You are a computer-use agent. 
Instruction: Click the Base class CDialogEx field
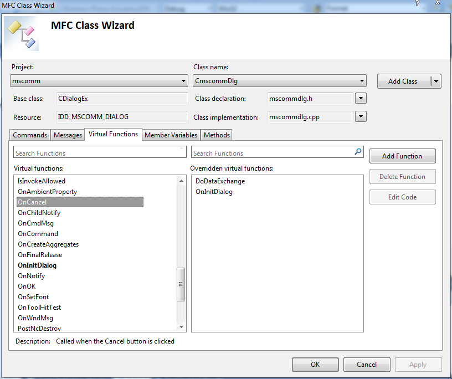click(122, 99)
